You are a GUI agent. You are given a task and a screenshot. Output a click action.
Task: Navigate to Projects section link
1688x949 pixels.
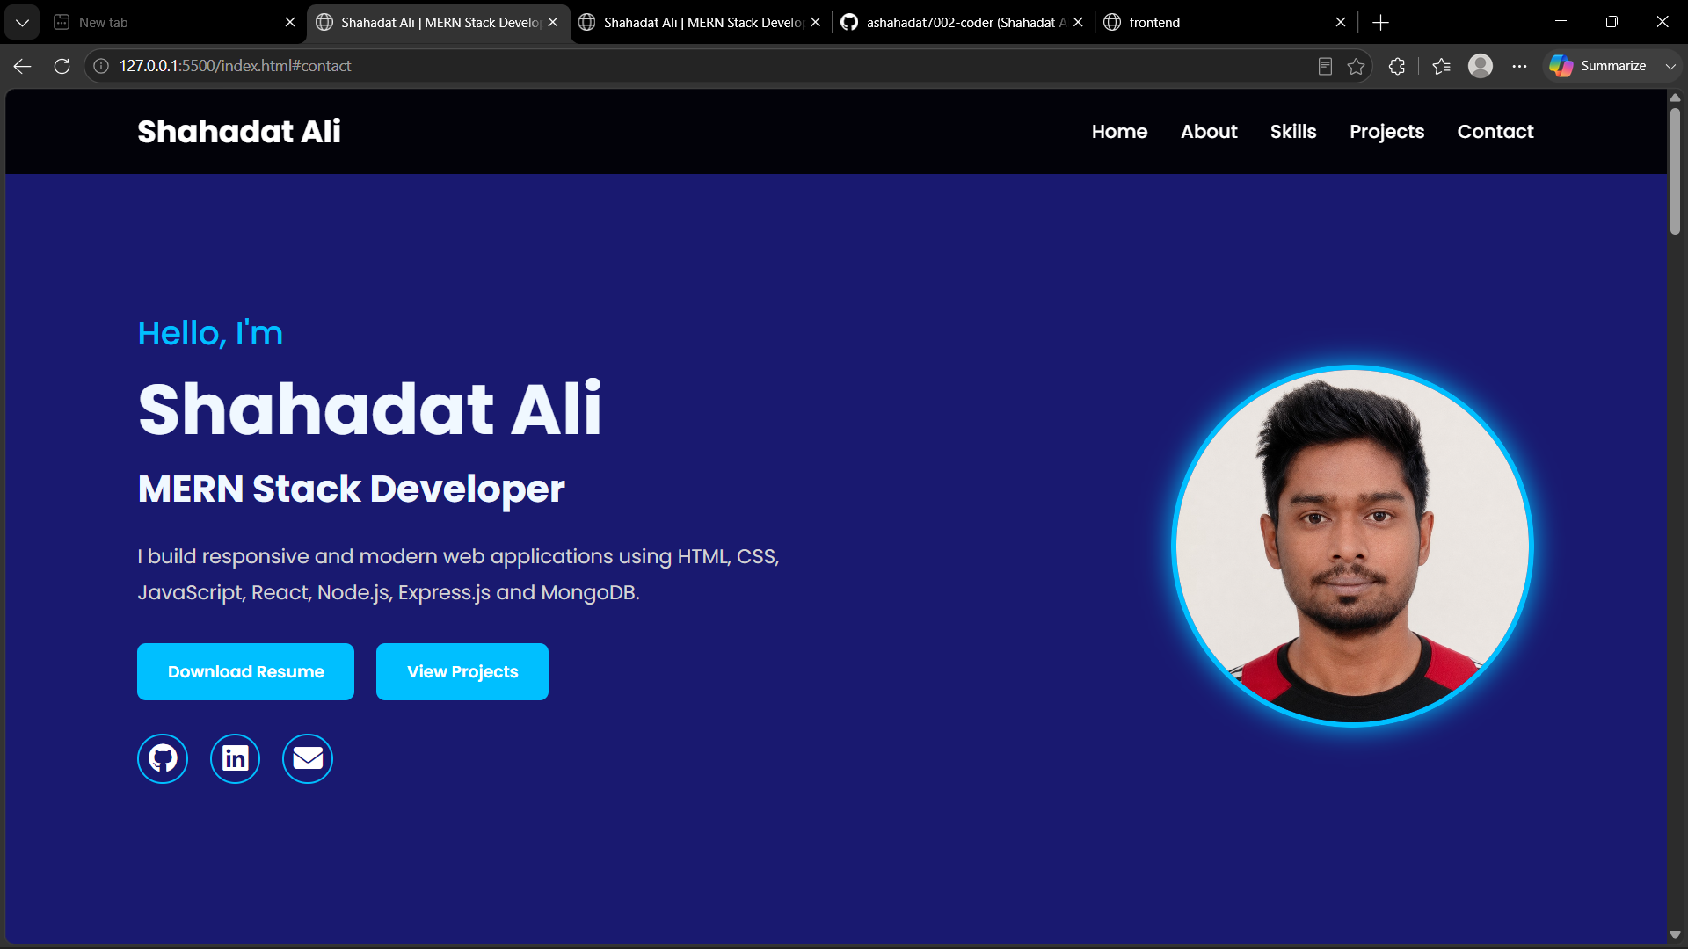coord(1386,132)
